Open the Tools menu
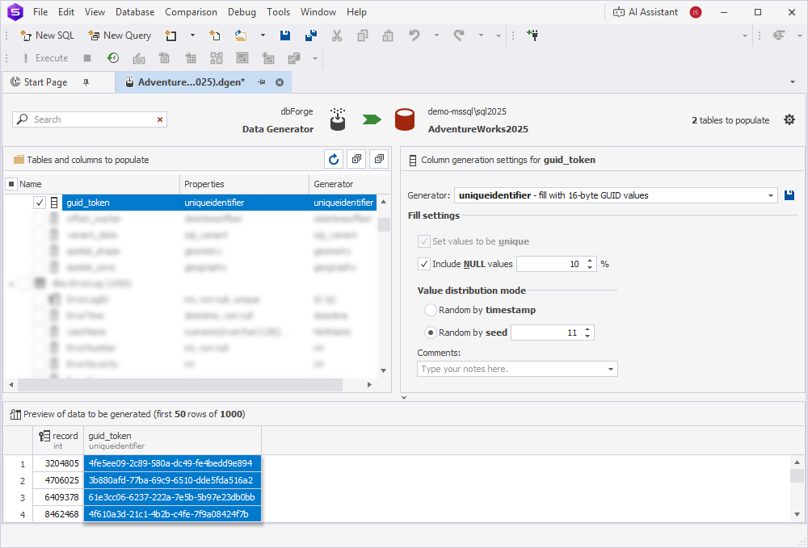The height and width of the screenshot is (548, 808). tap(278, 12)
